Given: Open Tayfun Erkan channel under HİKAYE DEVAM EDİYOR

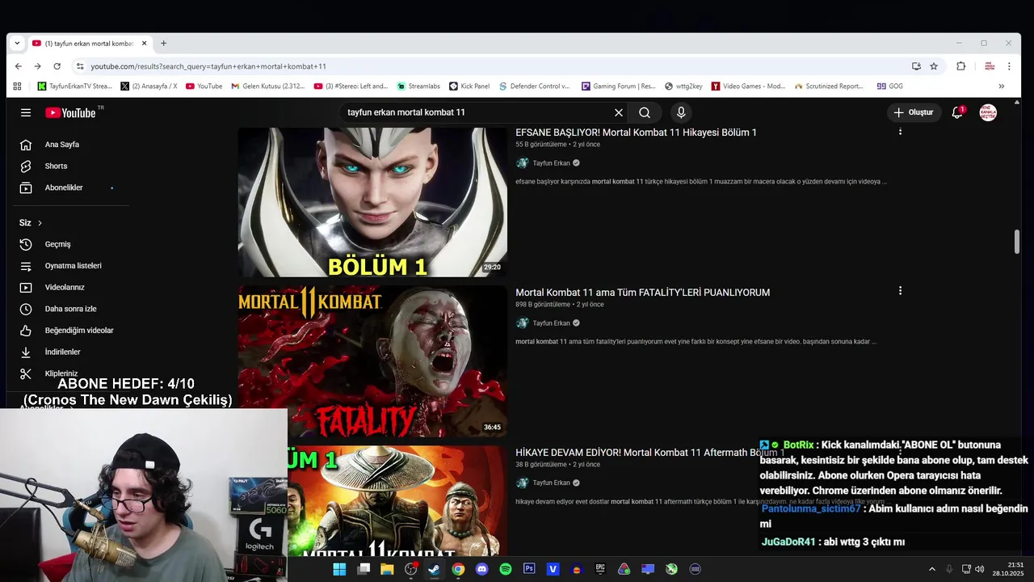Looking at the screenshot, I should [x=551, y=483].
